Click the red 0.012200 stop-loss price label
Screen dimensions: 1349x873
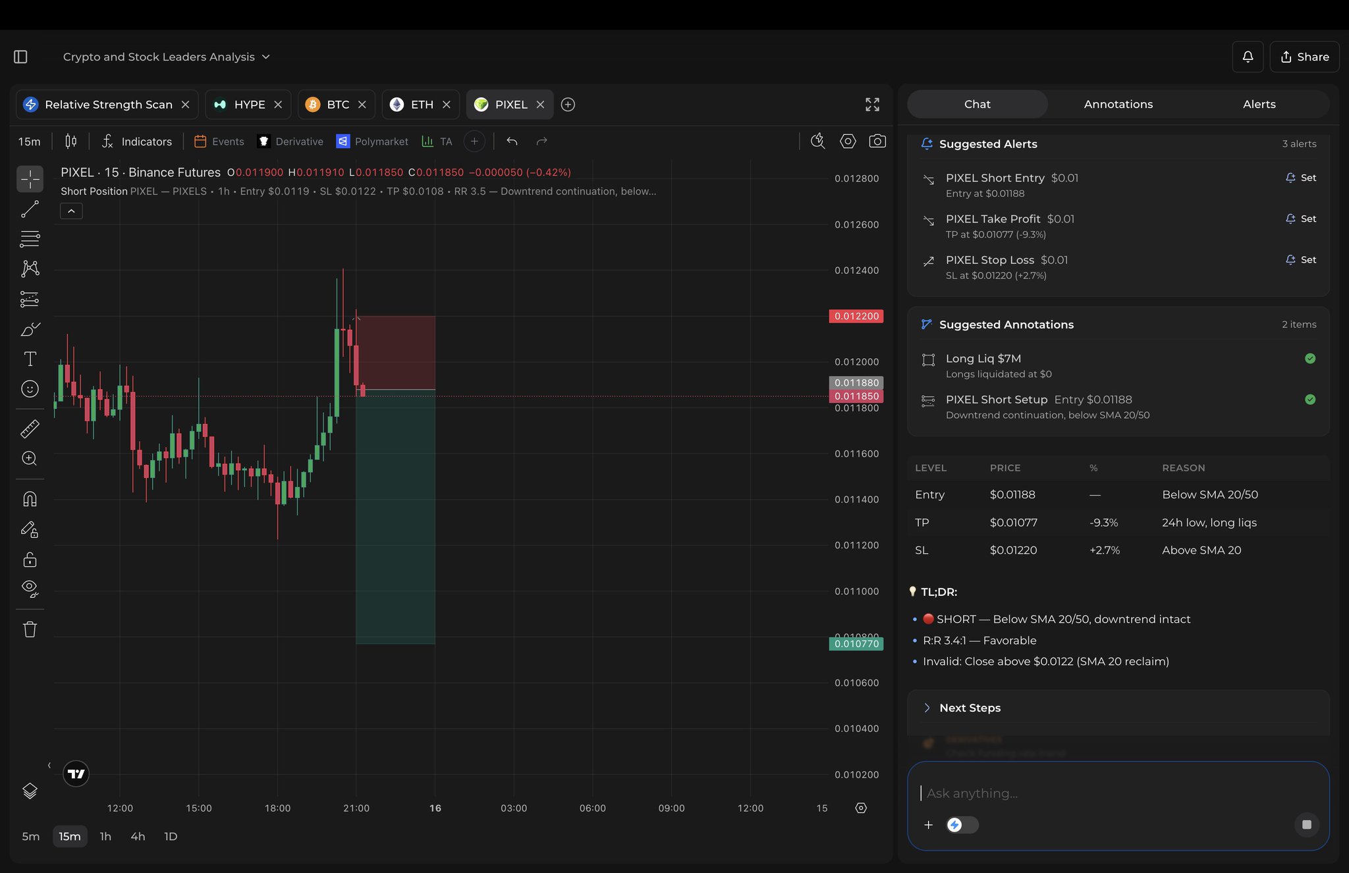point(856,316)
